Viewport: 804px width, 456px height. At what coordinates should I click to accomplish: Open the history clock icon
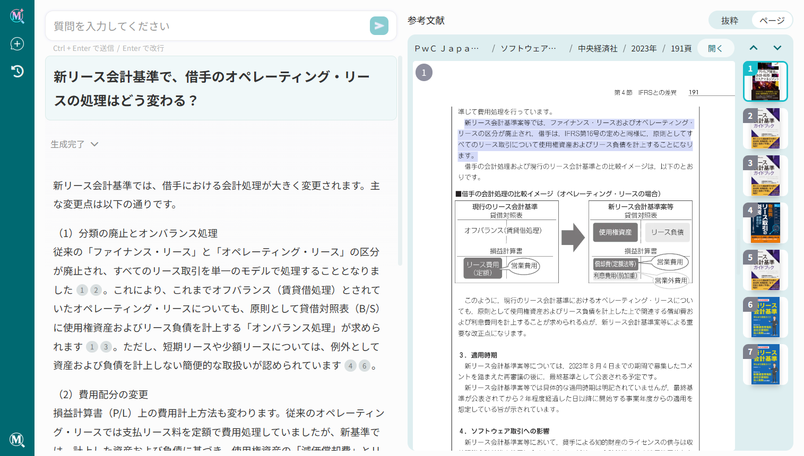[x=17, y=71]
